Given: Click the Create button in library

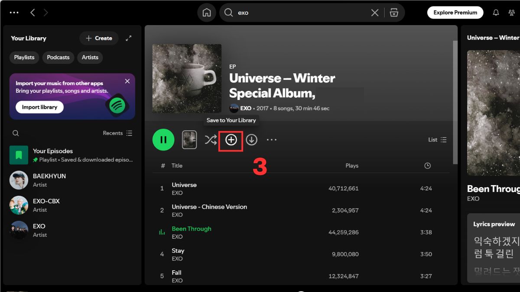Looking at the screenshot, I should [x=99, y=38].
